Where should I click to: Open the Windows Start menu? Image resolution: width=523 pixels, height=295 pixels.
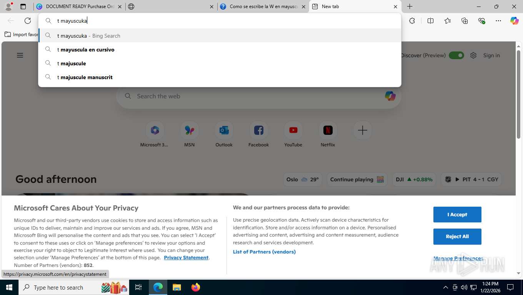click(9, 287)
